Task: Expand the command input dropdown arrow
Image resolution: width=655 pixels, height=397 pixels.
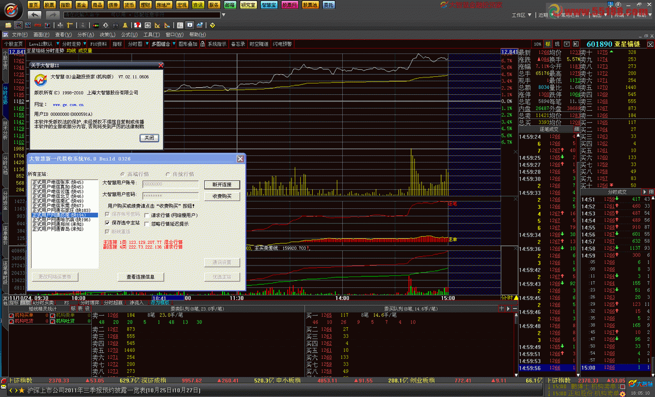Action: pyautogui.click(x=224, y=15)
